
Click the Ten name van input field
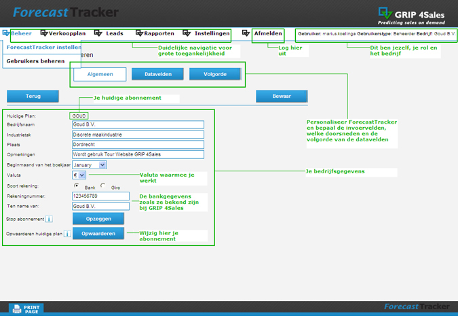click(x=101, y=207)
